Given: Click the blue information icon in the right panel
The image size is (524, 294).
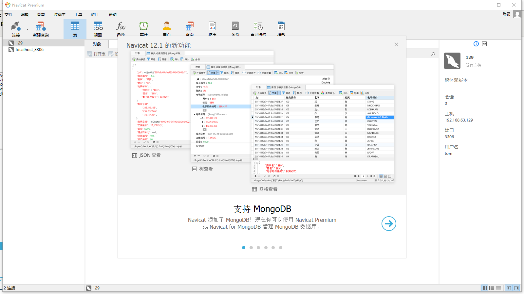Looking at the screenshot, I should 476,44.
